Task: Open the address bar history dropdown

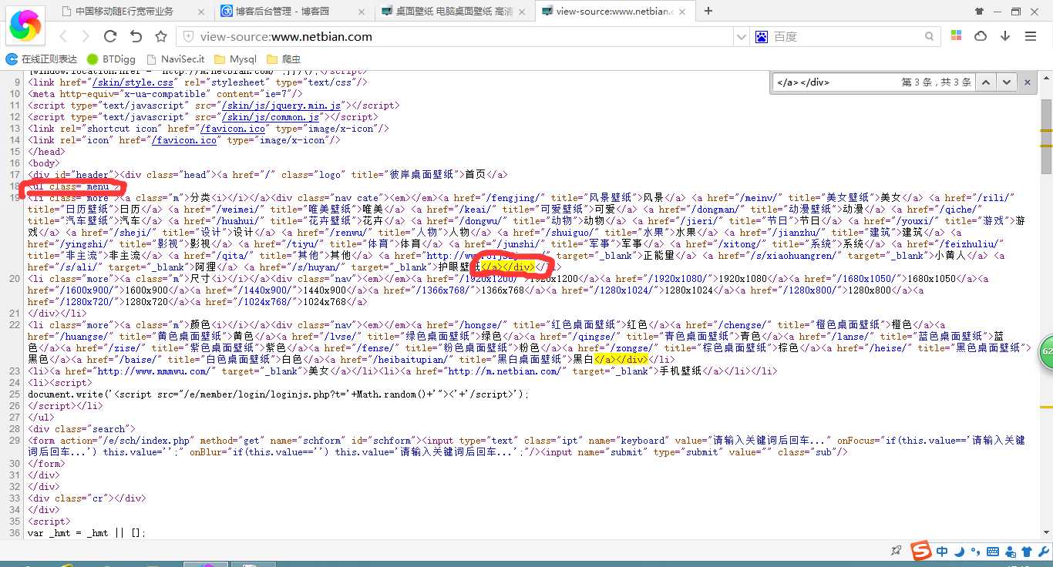Action: point(741,36)
